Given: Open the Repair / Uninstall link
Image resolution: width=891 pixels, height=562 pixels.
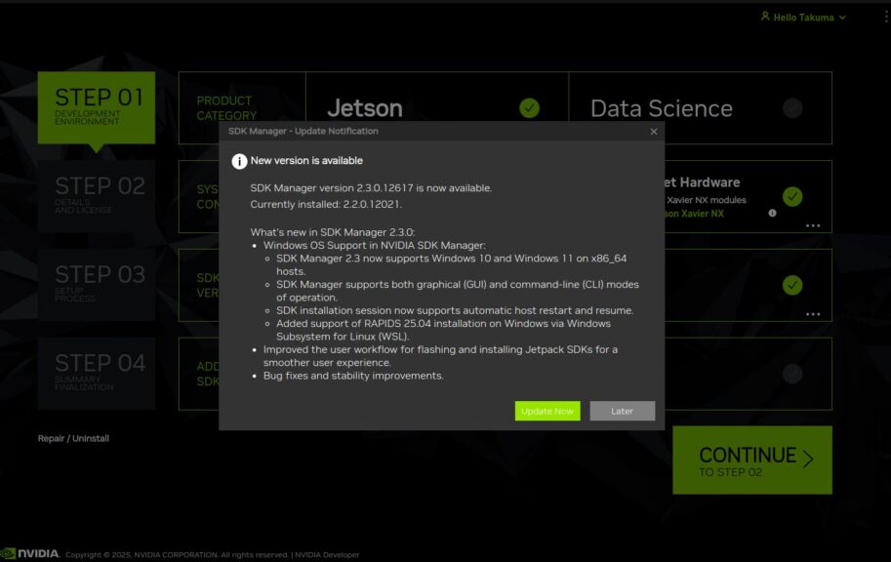Looking at the screenshot, I should click(73, 438).
